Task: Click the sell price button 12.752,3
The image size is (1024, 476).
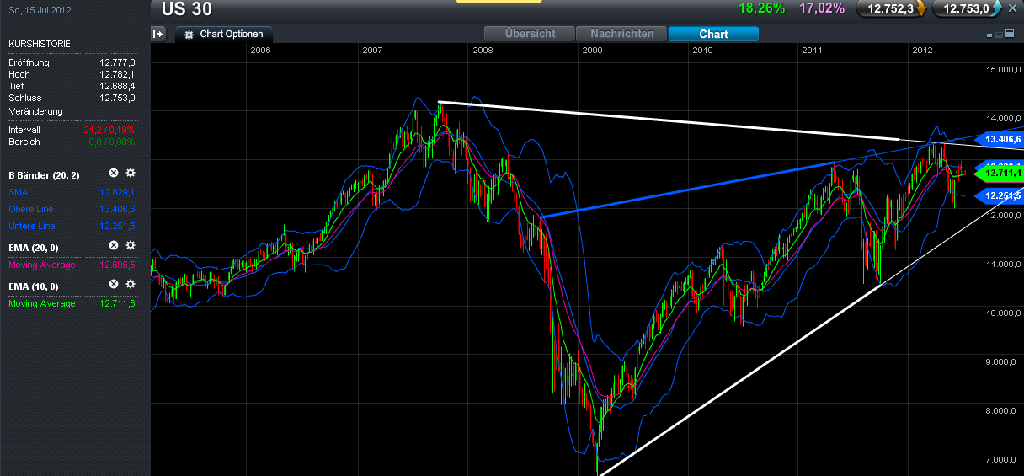Action: coord(892,8)
